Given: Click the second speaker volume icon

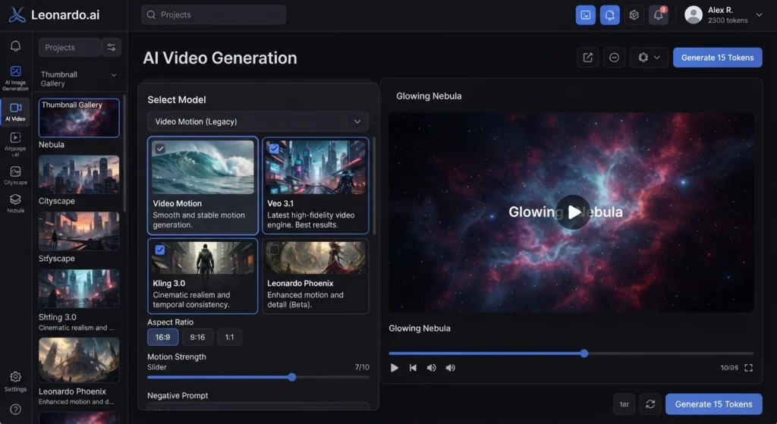Looking at the screenshot, I should point(451,368).
